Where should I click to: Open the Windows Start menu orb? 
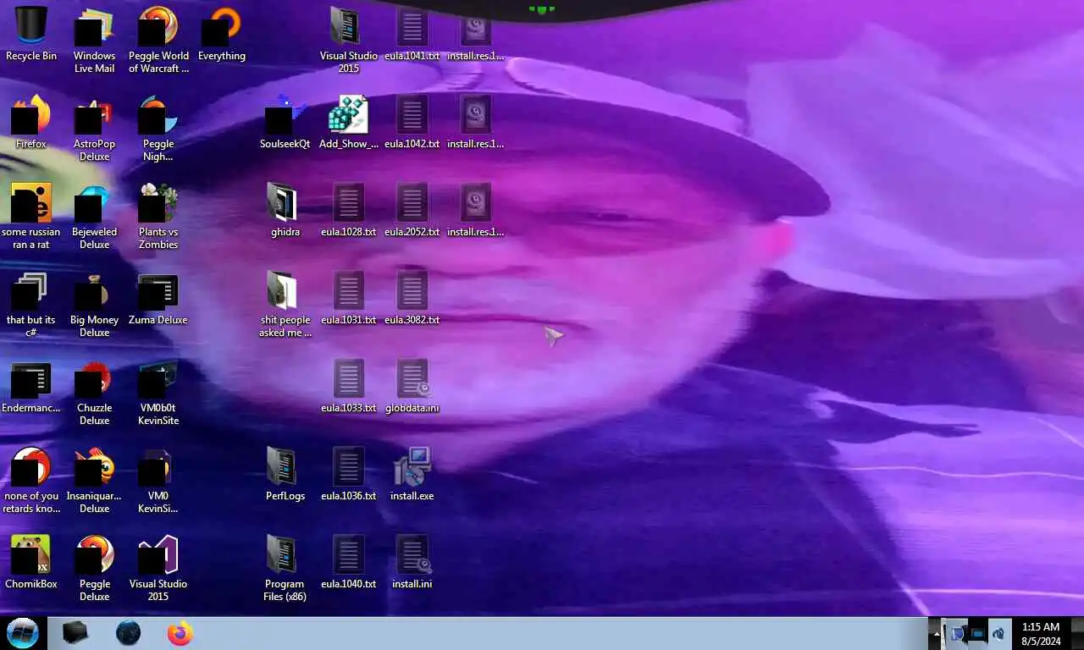pyautogui.click(x=23, y=633)
